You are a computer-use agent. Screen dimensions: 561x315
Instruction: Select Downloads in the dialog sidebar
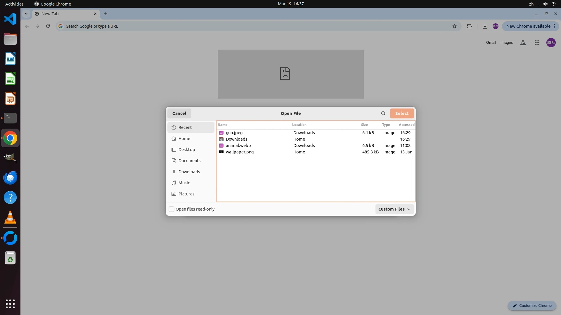(189, 172)
